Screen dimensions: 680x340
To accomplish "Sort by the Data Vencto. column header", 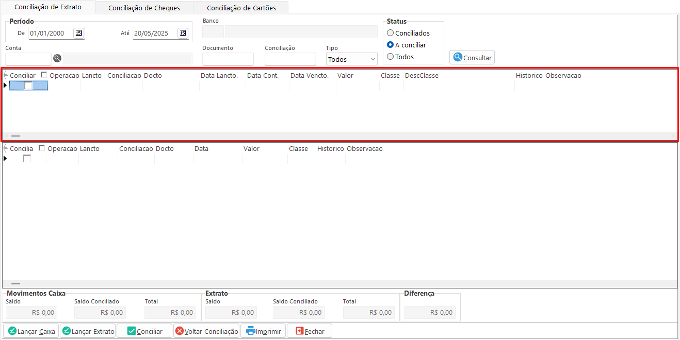I will pos(310,76).
